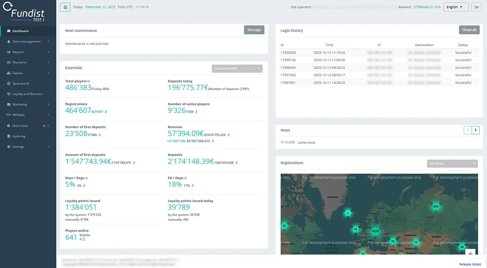Open the English language dropdown

tap(456, 7)
